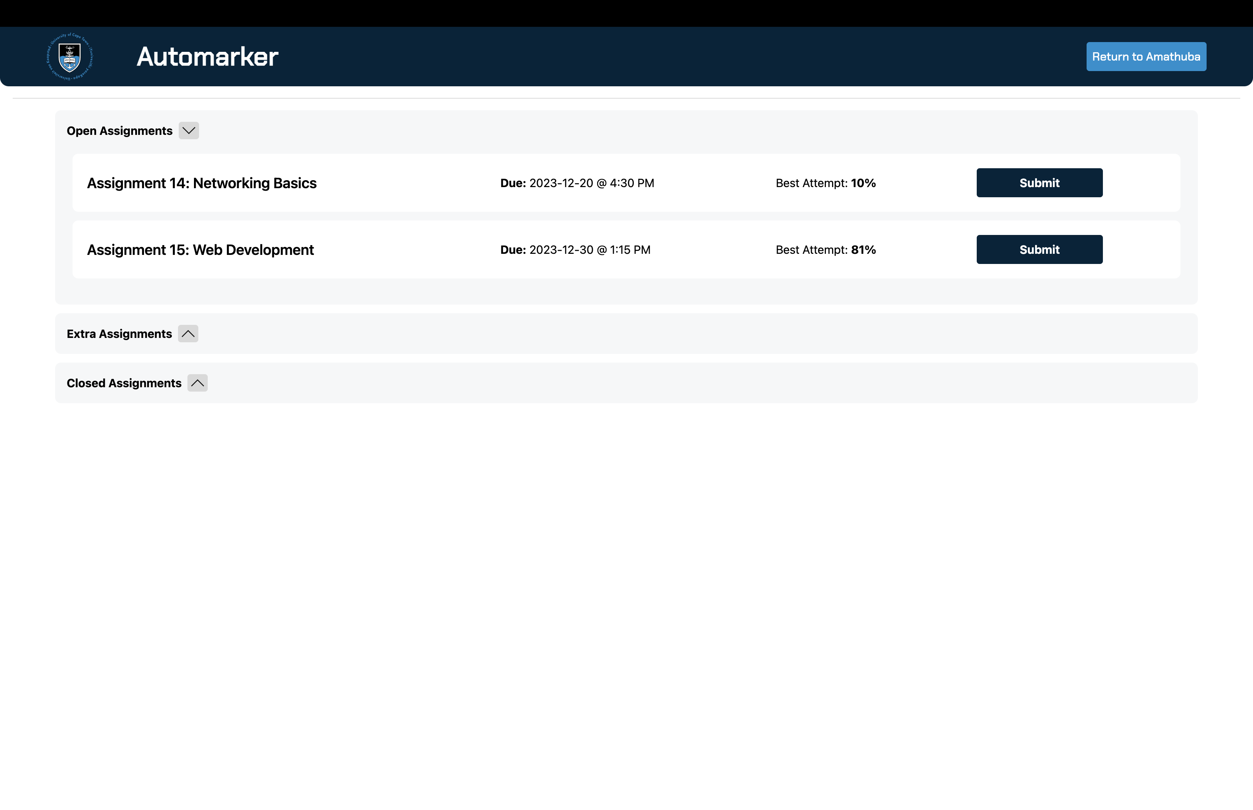The width and height of the screenshot is (1253, 810).
Task: Open Assignment 15: Web Development title
Action: [200, 250]
